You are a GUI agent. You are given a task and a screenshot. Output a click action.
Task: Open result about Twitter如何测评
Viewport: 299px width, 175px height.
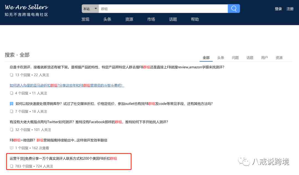(x=89, y=122)
